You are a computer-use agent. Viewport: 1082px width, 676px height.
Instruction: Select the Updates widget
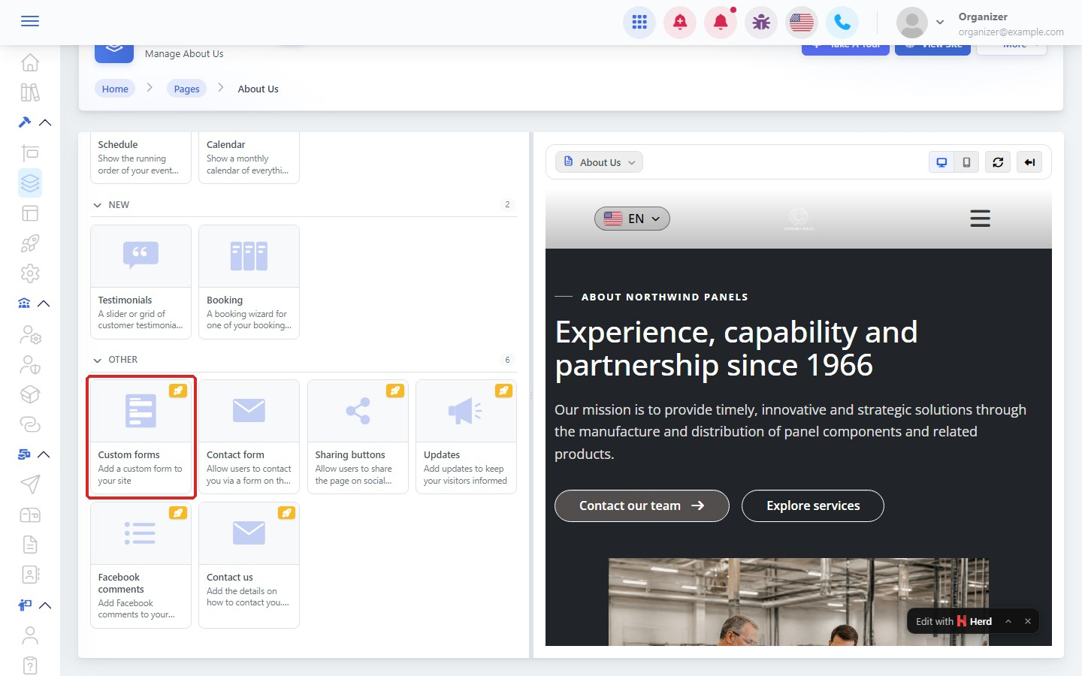pos(466,436)
